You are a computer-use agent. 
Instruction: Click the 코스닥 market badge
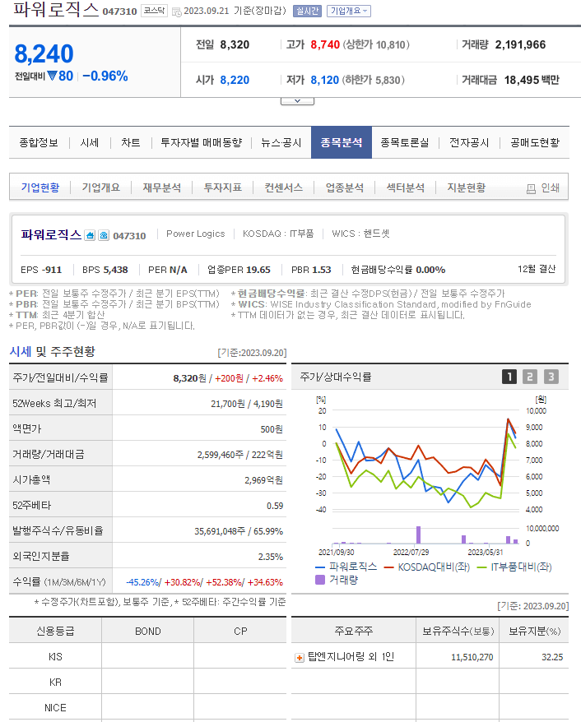coord(154,11)
